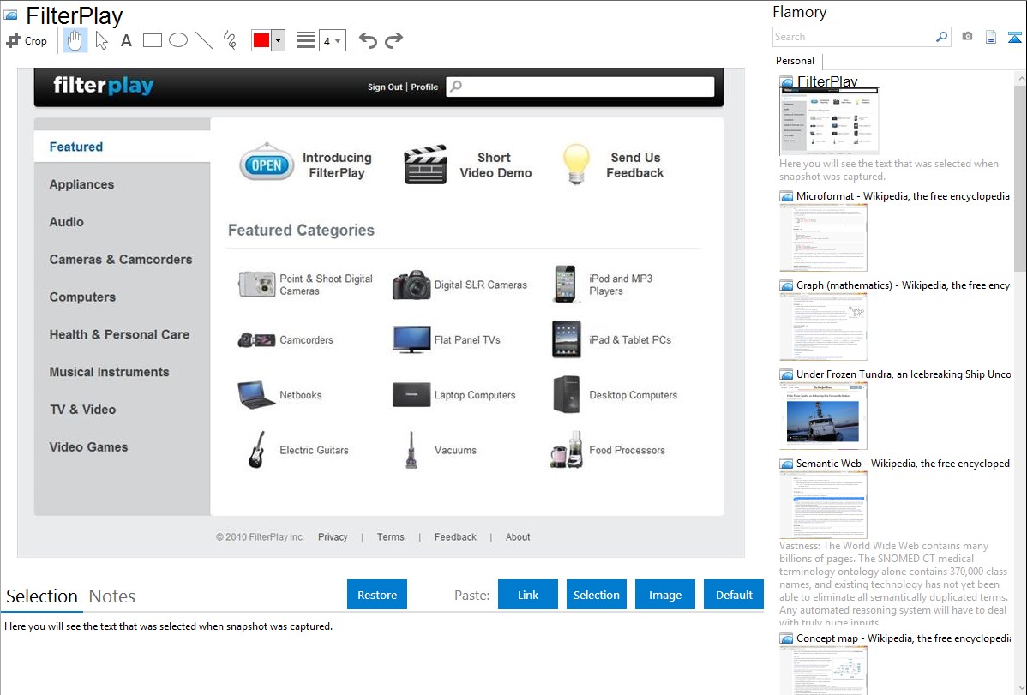Screen dimensions: 1027x695
Task: Select Health & Personal Care in sidebar
Action: pyautogui.click(x=119, y=335)
